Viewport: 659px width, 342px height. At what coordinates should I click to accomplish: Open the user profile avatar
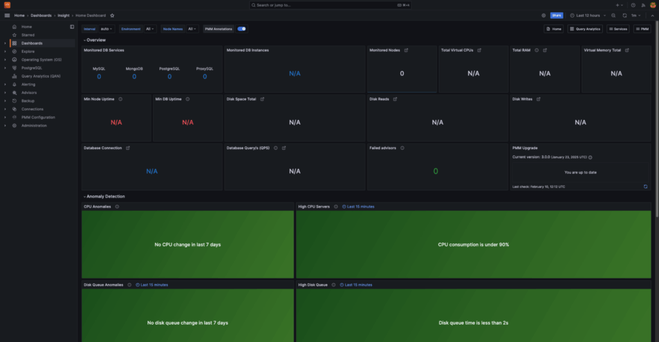[653, 5]
